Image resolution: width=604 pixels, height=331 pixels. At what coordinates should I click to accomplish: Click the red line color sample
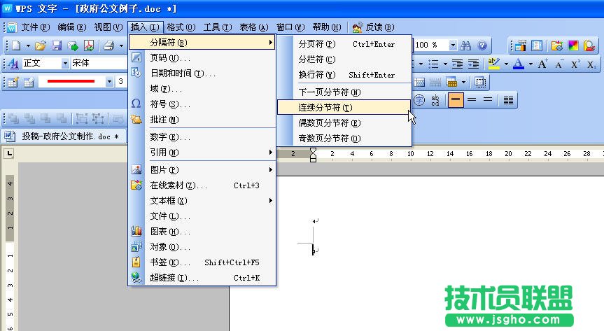point(71,82)
